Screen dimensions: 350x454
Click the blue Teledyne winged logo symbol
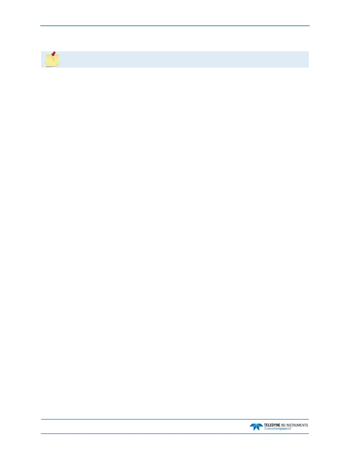[256, 427]
